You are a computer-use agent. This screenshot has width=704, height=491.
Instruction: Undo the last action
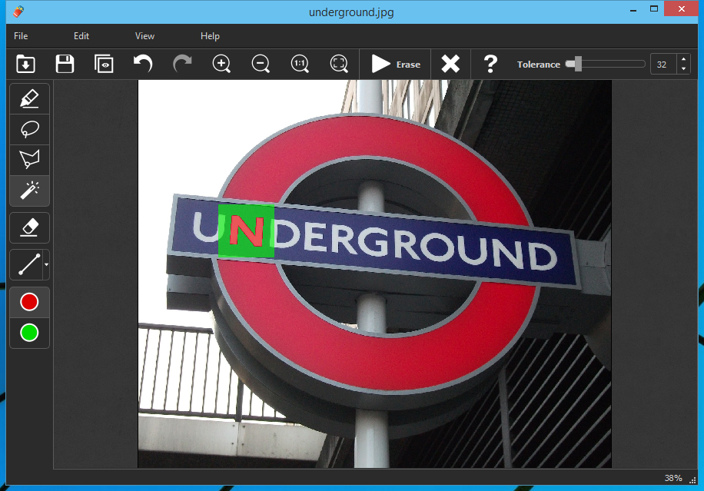143,65
